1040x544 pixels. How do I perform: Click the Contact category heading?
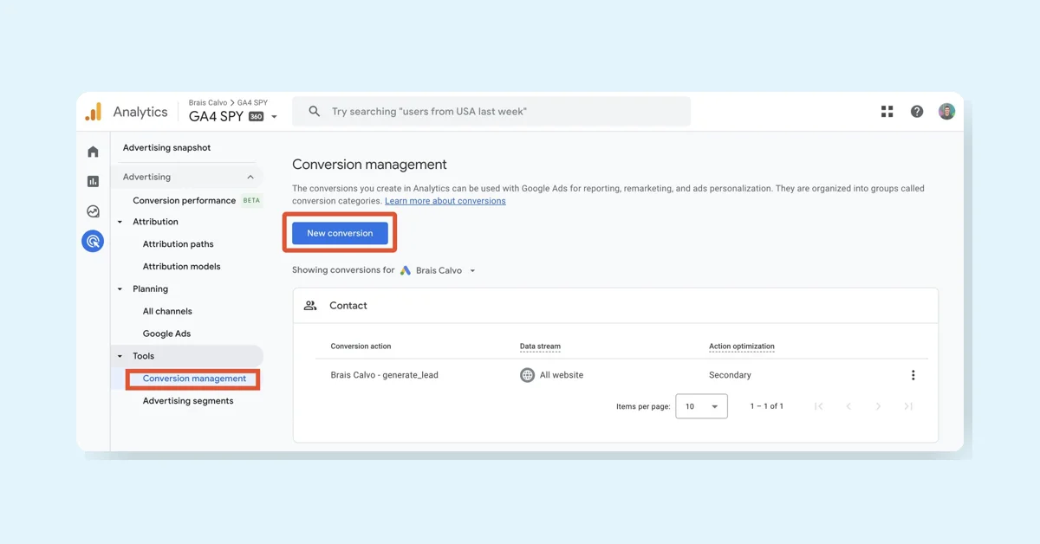point(348,306)
